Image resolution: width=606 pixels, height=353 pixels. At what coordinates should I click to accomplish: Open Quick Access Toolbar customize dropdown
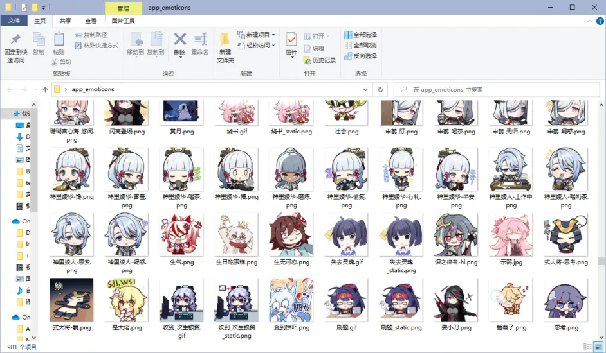(44, 8)
